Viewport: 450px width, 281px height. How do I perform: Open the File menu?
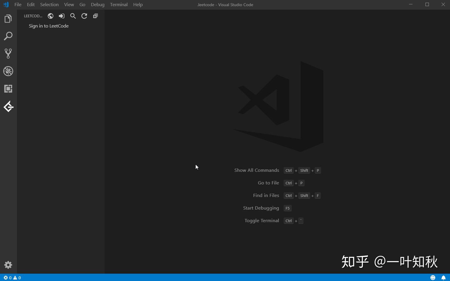(18, 5)
